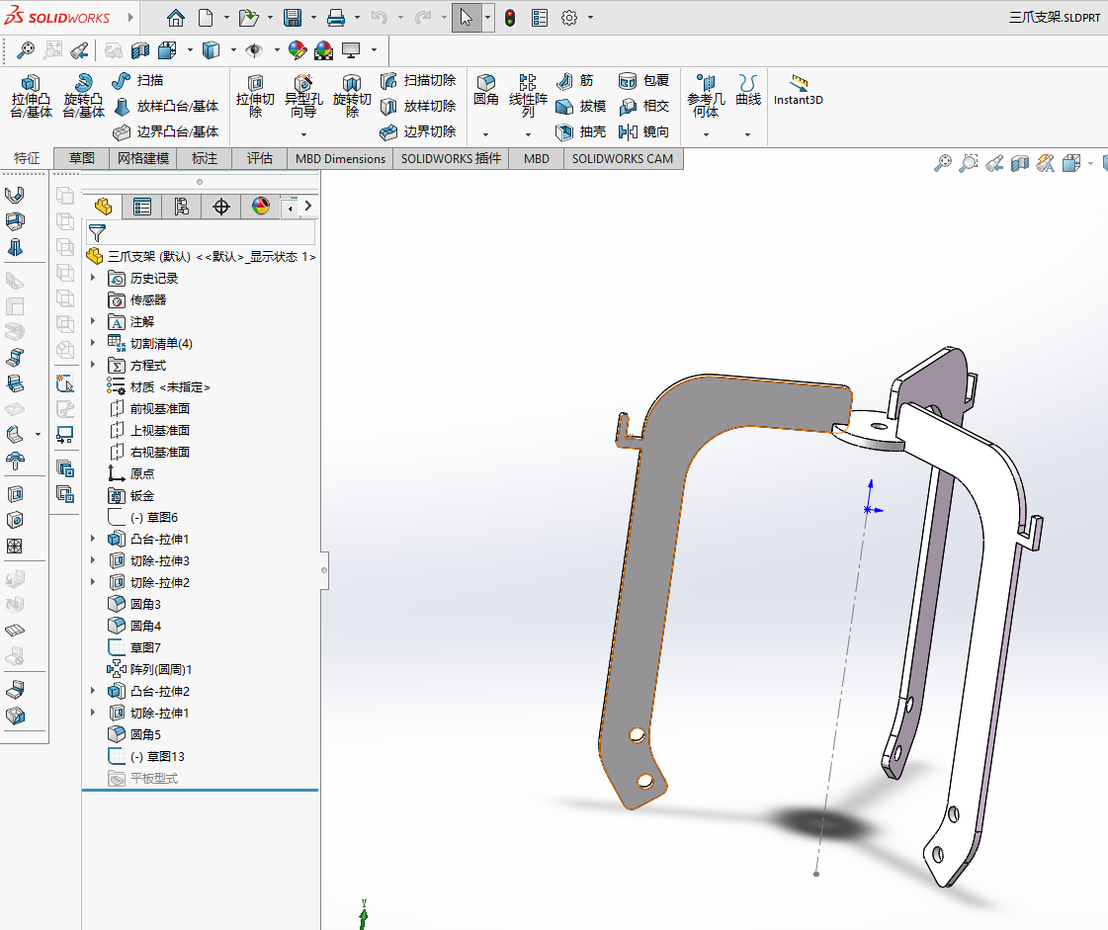Click the 筋 rib feature icon

pos(574,80)
